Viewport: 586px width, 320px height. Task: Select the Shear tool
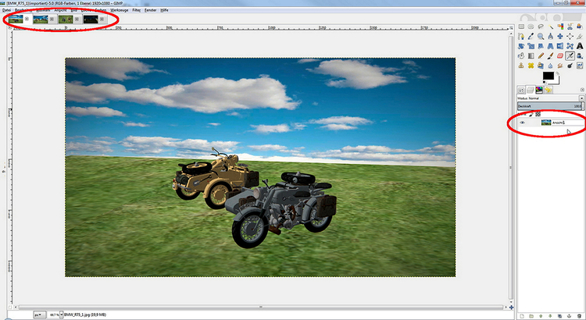(541, 46)
